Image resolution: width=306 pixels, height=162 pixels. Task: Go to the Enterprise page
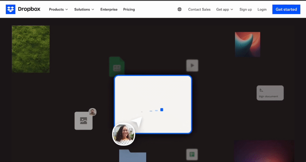(x=109, y=9)
